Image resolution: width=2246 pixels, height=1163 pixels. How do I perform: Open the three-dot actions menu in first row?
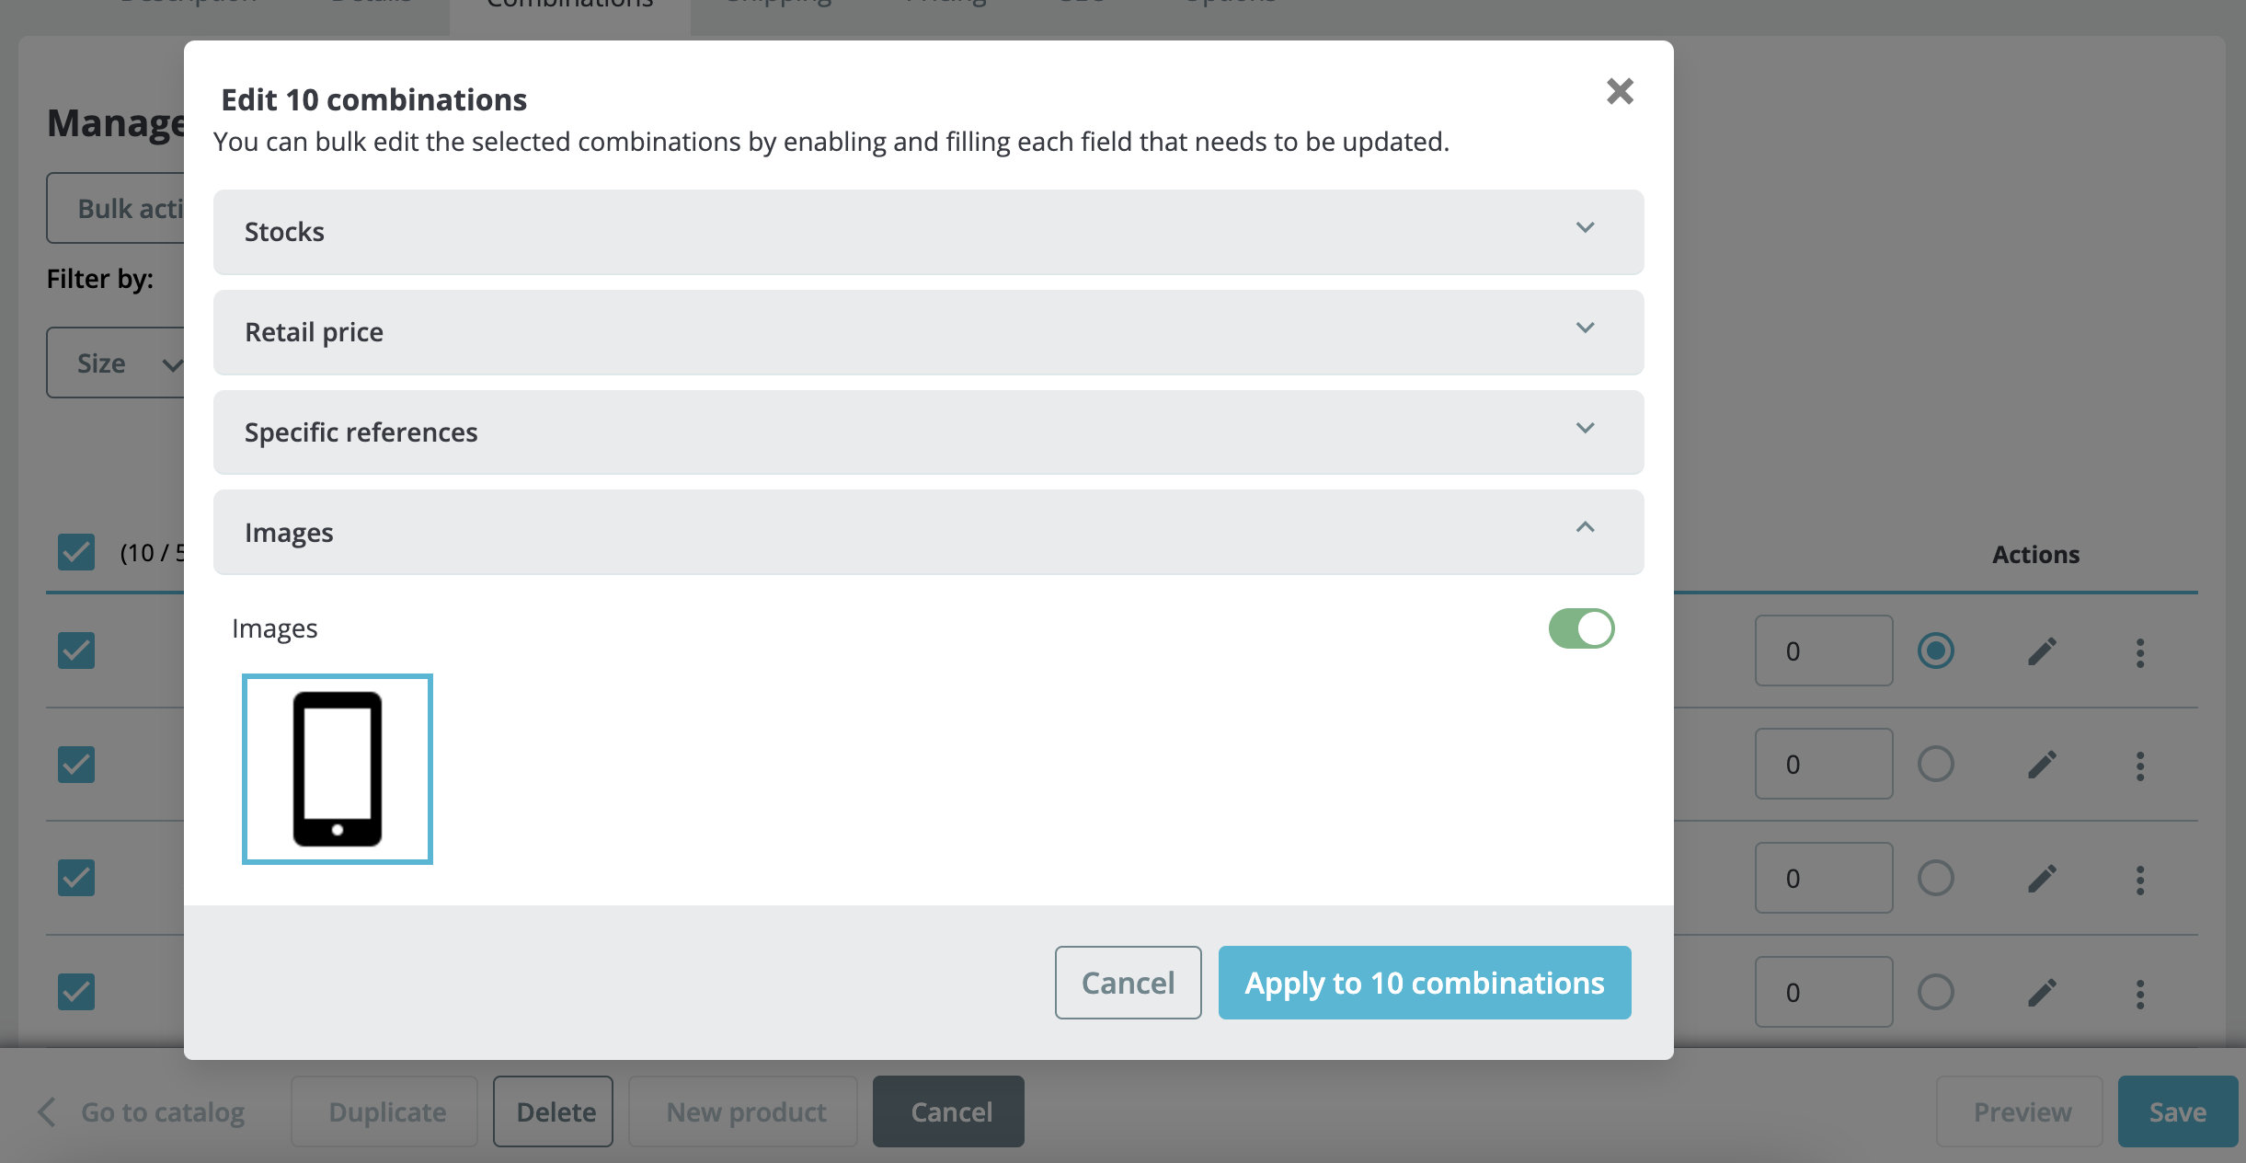tap(2140, 652)
